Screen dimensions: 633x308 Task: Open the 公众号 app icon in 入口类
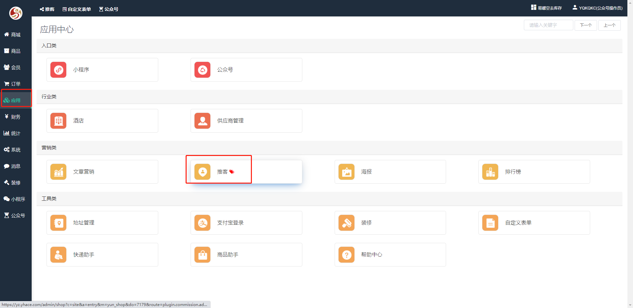point(202,70)
